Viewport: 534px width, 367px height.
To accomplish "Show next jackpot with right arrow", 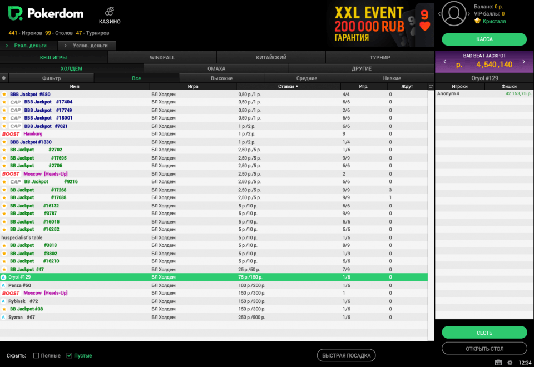I will [523, 62].
